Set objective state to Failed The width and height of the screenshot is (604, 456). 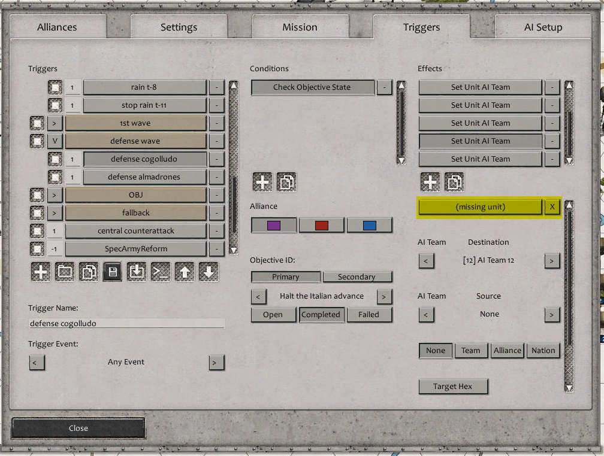[369, 315]
